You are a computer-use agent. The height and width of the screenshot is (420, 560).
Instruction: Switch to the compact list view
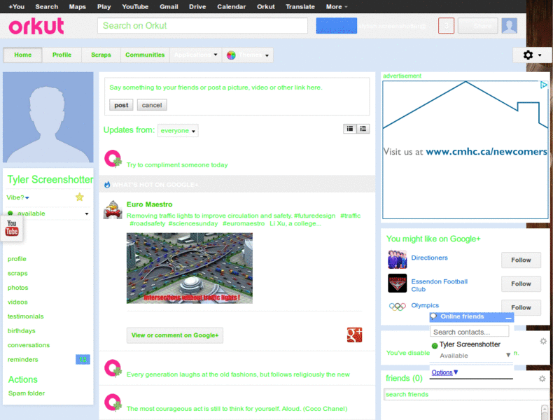[349, 129]
